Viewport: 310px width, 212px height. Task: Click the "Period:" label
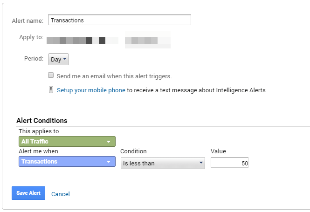click(x=34, y=59)
